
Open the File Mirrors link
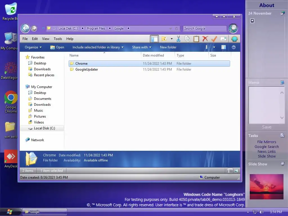point(267,142)
